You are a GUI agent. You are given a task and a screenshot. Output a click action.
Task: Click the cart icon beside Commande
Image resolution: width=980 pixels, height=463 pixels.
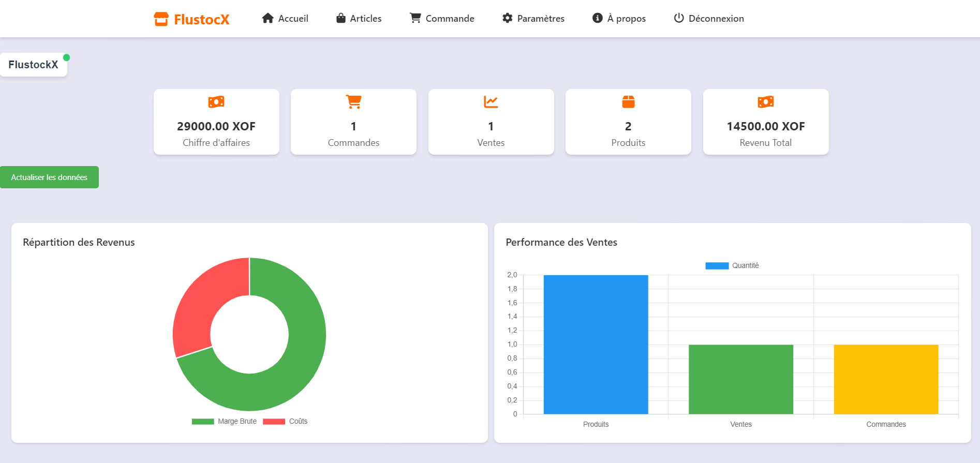pyautogui.click(x=415, y=18)
